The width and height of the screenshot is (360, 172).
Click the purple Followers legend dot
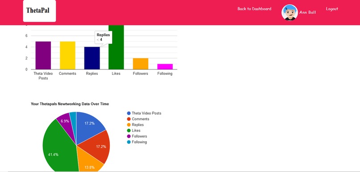coord(129,136)
